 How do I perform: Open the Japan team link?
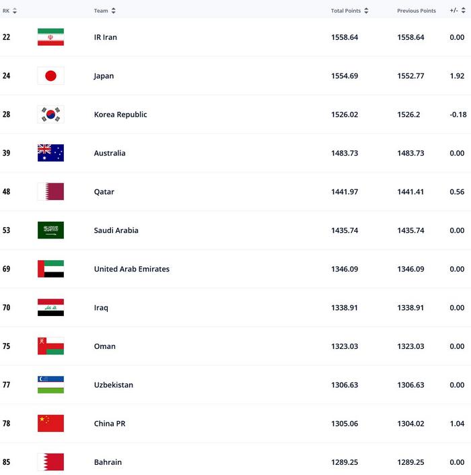pyautogui.click(x=104, y=76)
